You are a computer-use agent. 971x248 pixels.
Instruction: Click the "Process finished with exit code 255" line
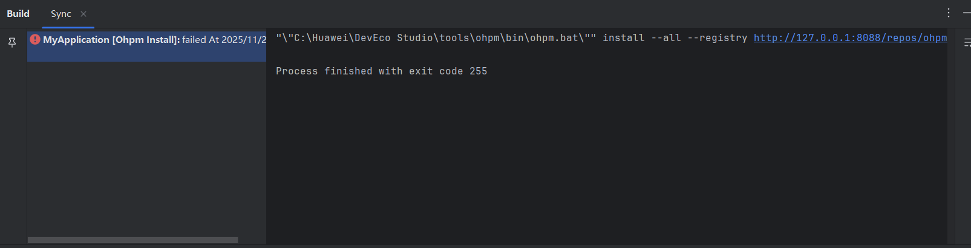coord(381,71)
